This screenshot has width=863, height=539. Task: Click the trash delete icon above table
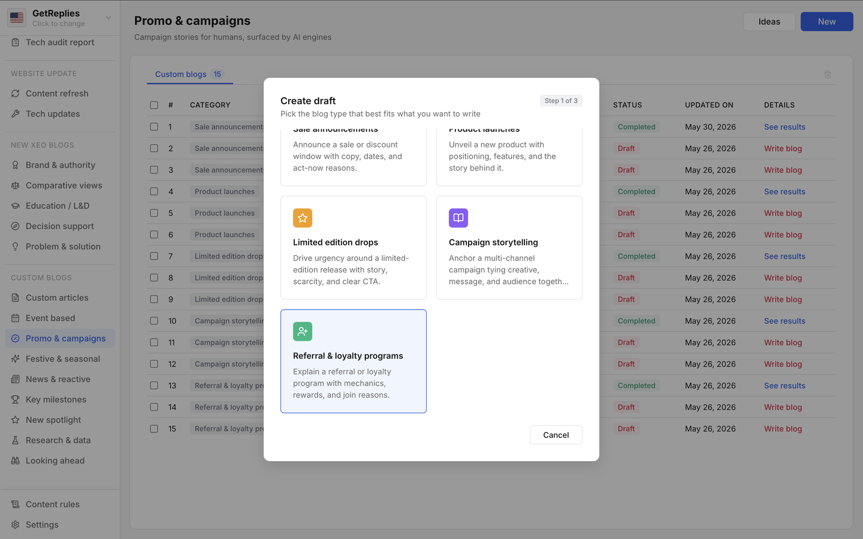[828, 74]
